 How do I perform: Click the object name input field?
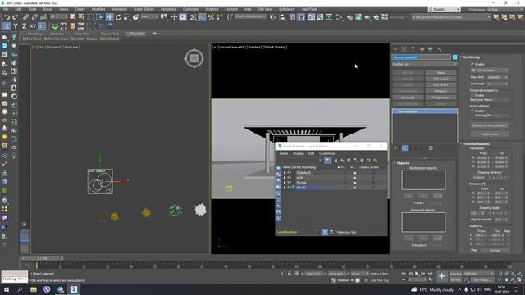point(422,57)
